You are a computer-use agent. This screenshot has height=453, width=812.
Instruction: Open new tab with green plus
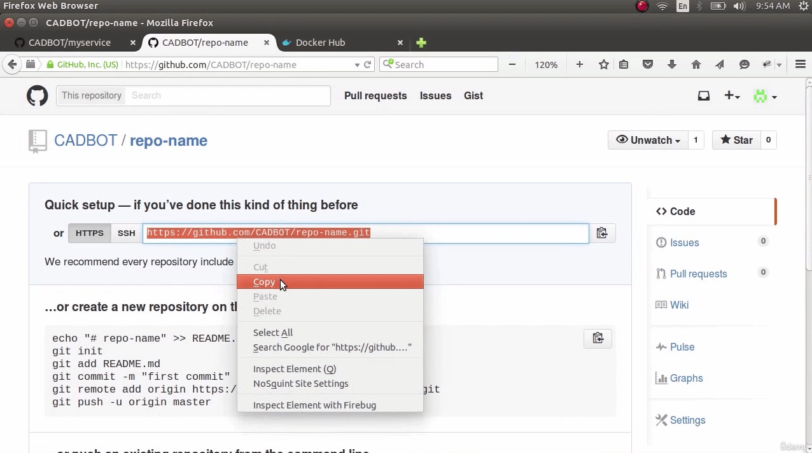click(x=421, y=43)
